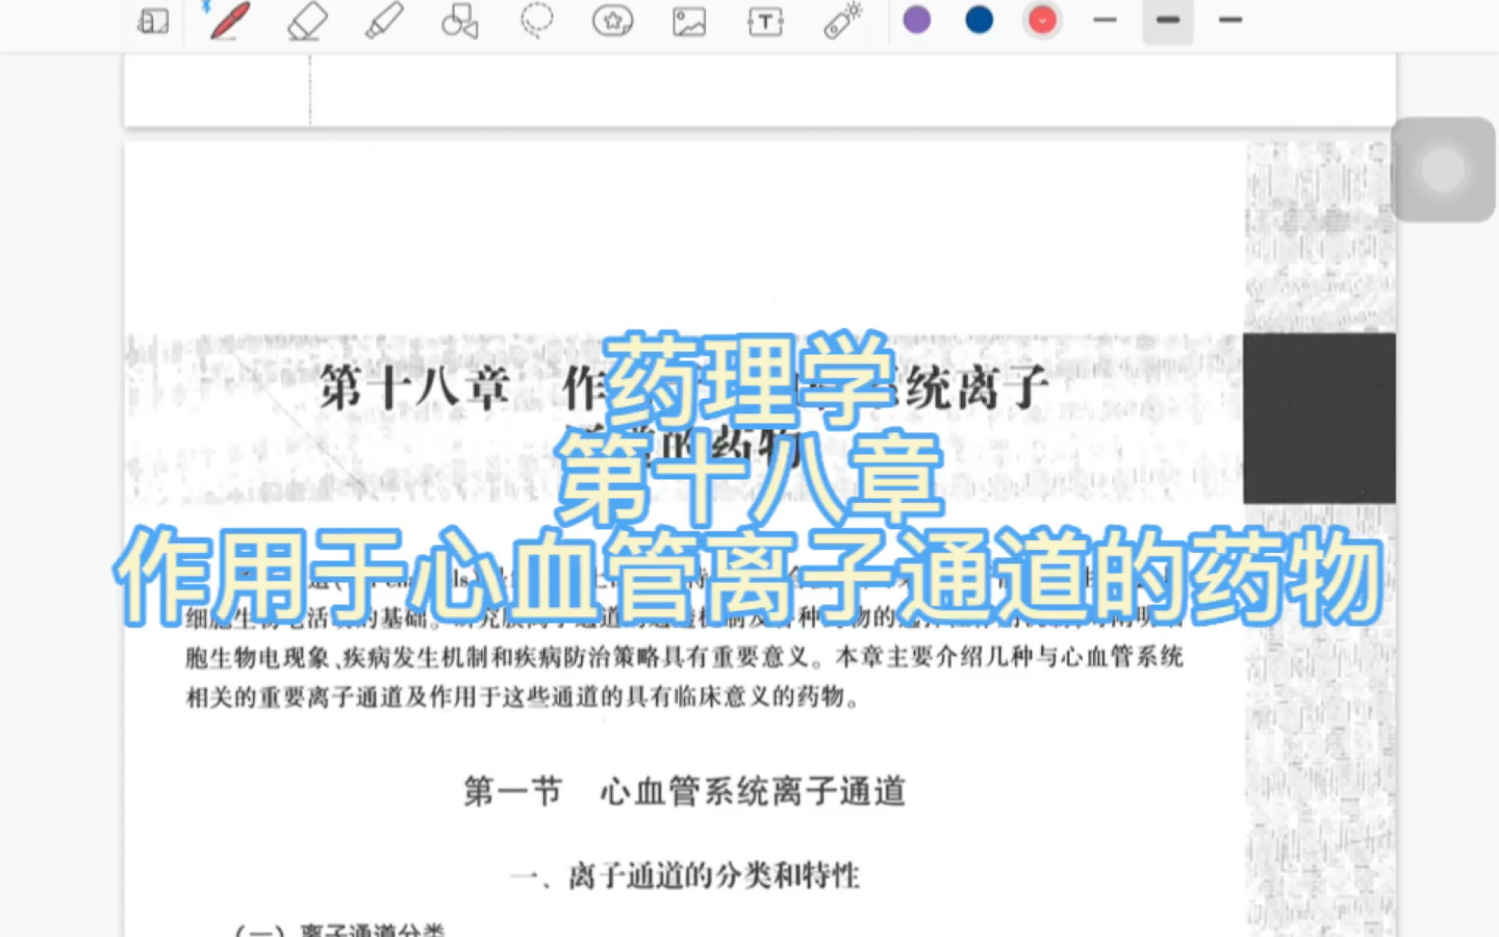This screenshot has height=937, width=1499.
Task: Click the line beginning 相关的重要离子通道
Action: (522, 698)
